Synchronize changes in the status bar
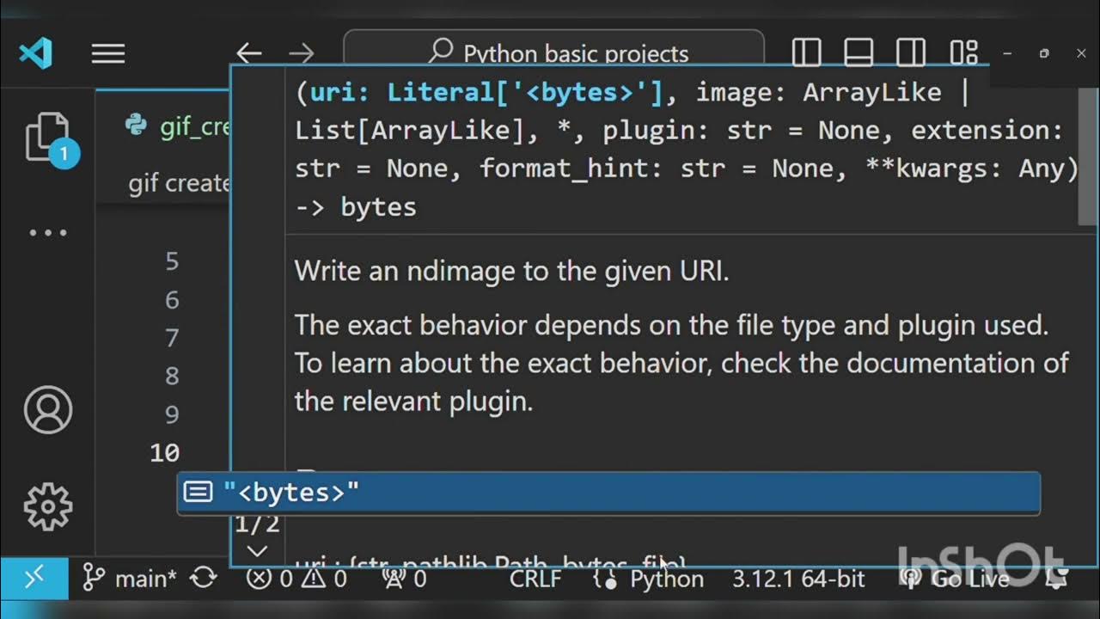The width and height of the screenshot is (1100, 619). (204, 579)
